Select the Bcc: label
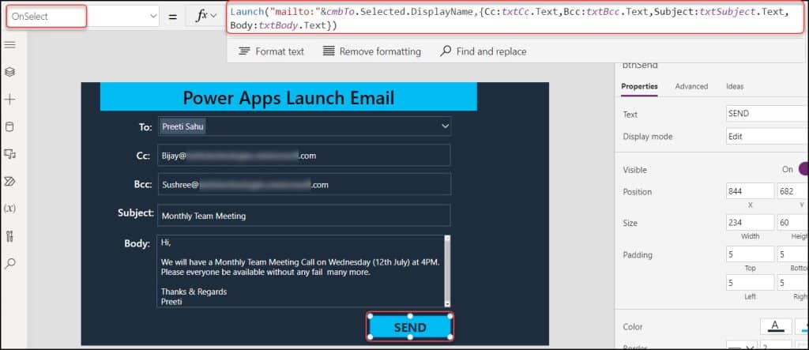 pyautogui.click(x=142, y=184)
